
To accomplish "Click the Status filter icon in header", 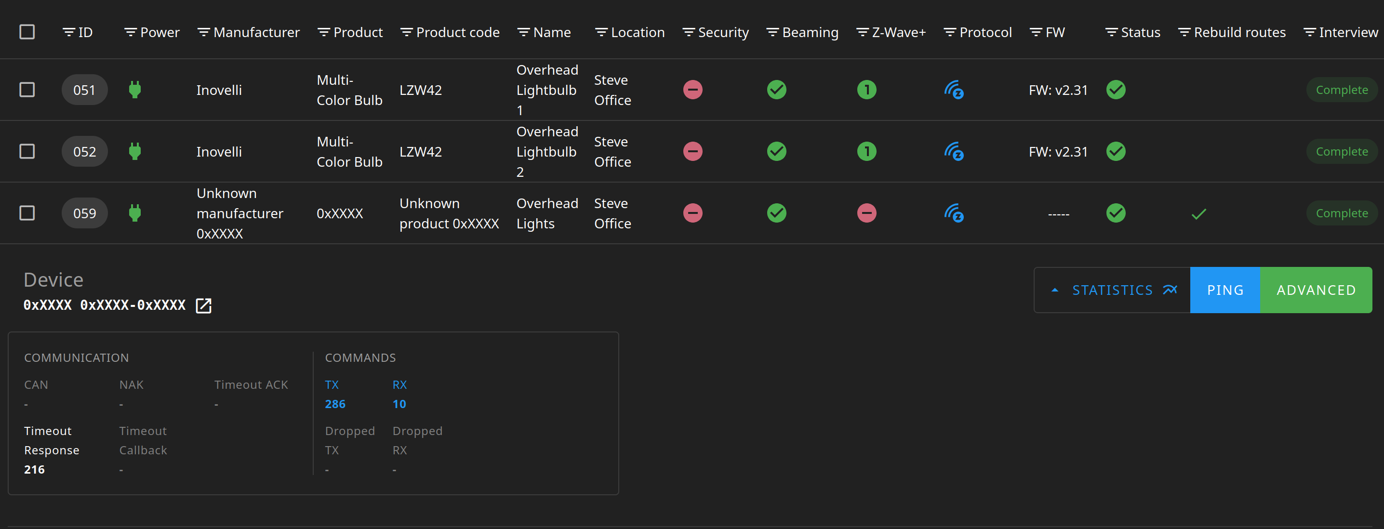I will [1111, 33].
